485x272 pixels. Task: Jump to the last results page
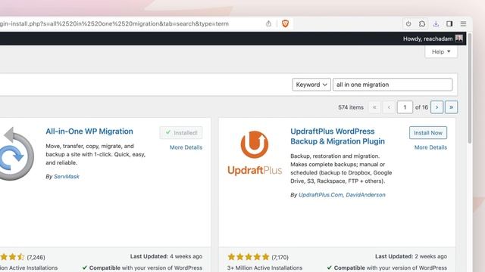pyautogui.click(x=452, y=107)
